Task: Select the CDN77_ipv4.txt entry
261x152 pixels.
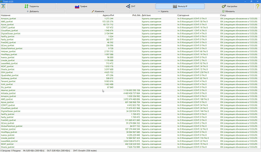Action: (x=130, y=28)
